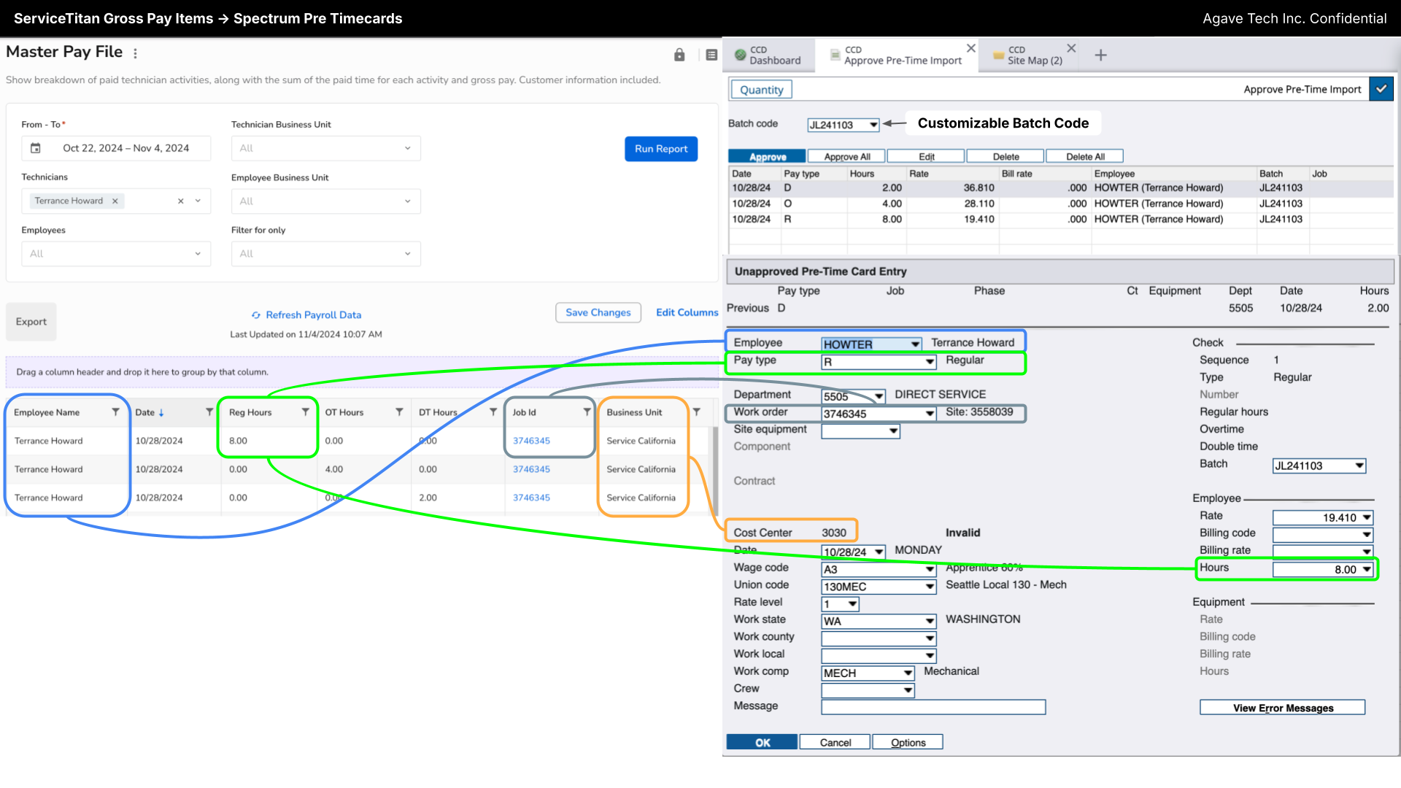Click the Edit Columns link

(x=687, y=313)
